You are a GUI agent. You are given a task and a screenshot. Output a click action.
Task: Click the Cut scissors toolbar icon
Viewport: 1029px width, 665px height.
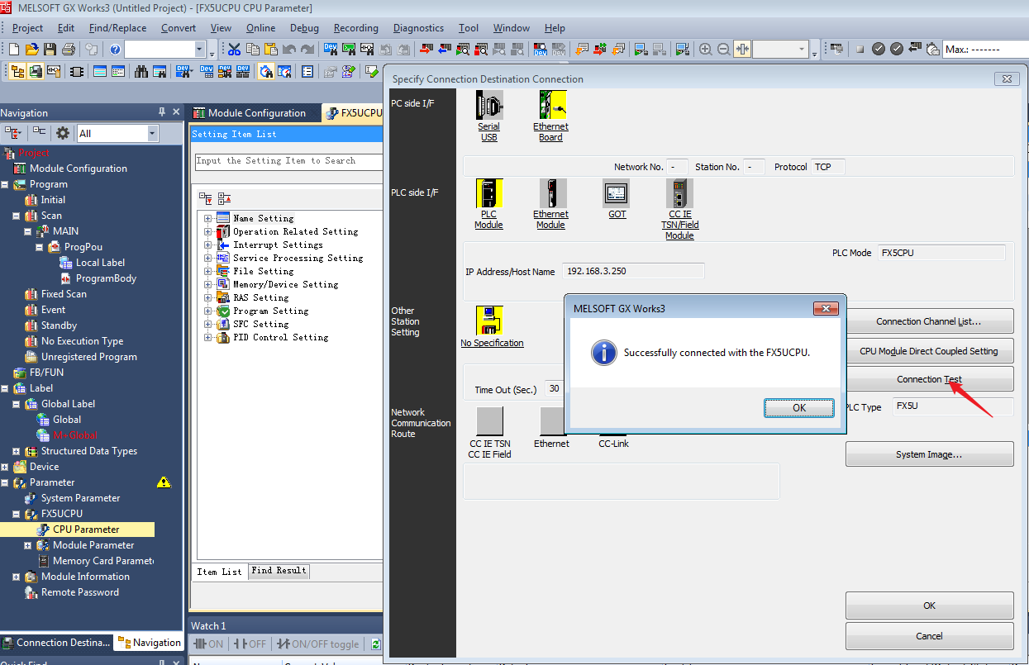234,50
